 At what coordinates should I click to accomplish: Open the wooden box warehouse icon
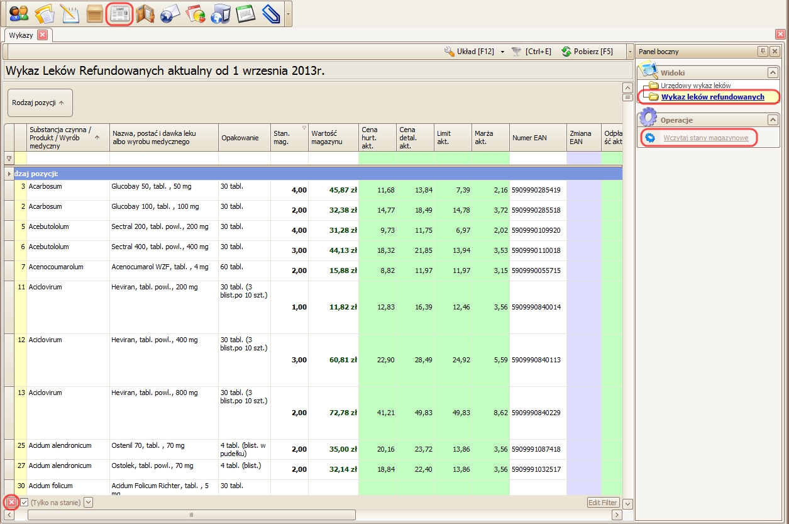(x=94, y=13)
